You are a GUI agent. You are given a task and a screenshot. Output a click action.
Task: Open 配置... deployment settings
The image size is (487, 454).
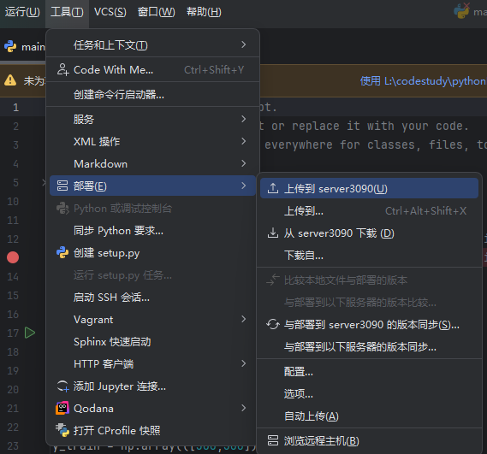point(369,371)
